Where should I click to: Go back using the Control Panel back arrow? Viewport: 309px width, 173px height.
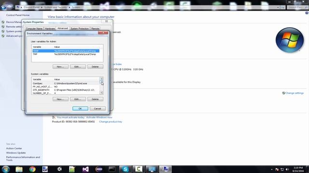click(3, 7)
